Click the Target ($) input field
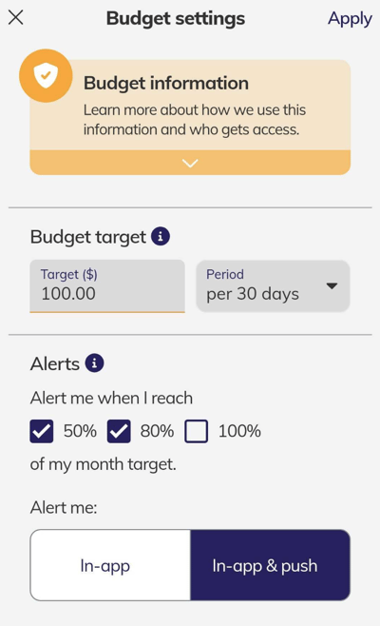 (x=107, y=285)
